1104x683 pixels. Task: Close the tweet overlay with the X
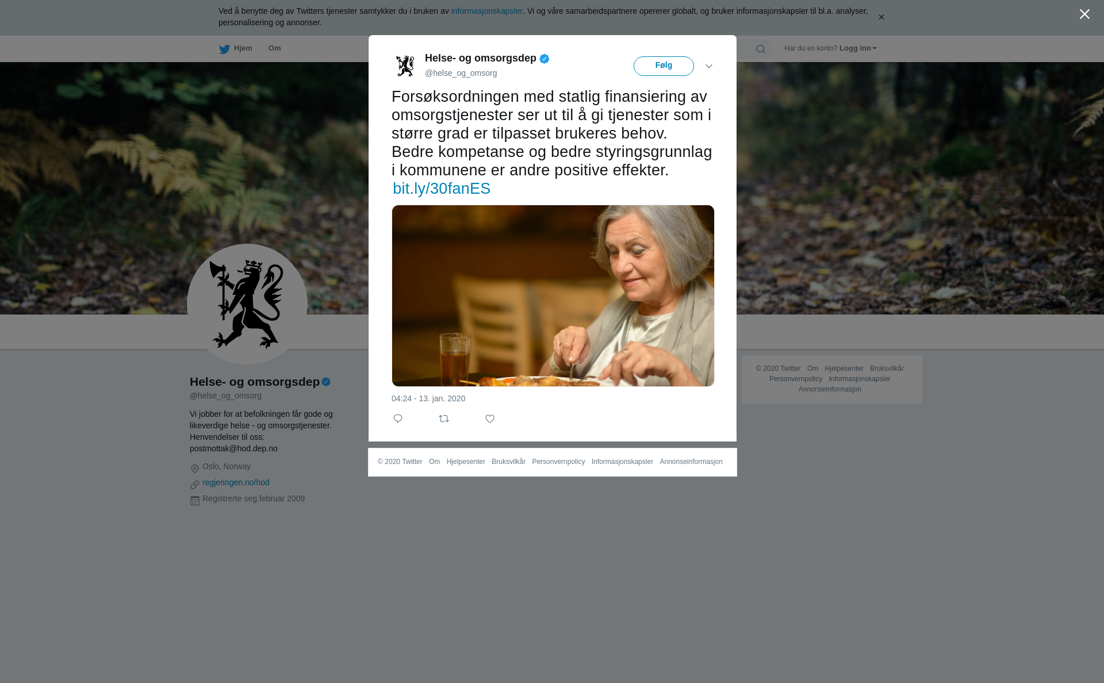1084,14
